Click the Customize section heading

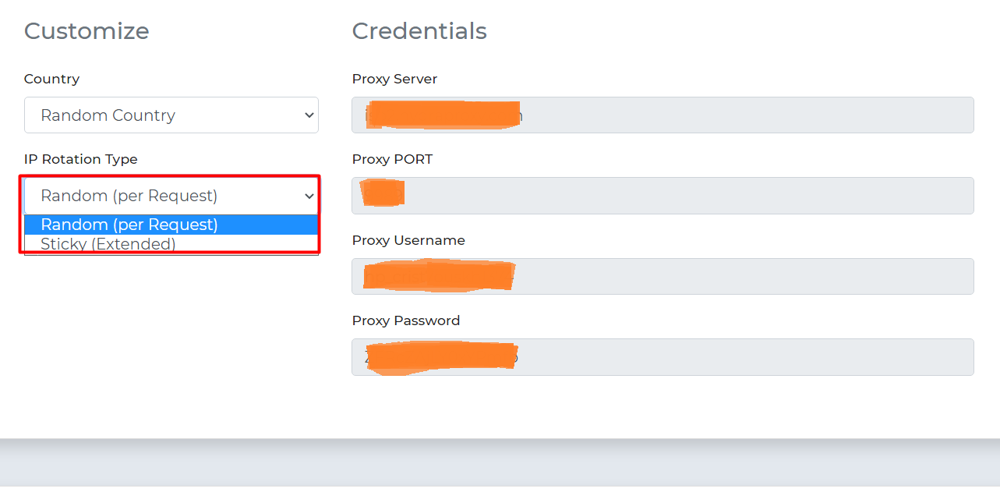tap(87, 31)
